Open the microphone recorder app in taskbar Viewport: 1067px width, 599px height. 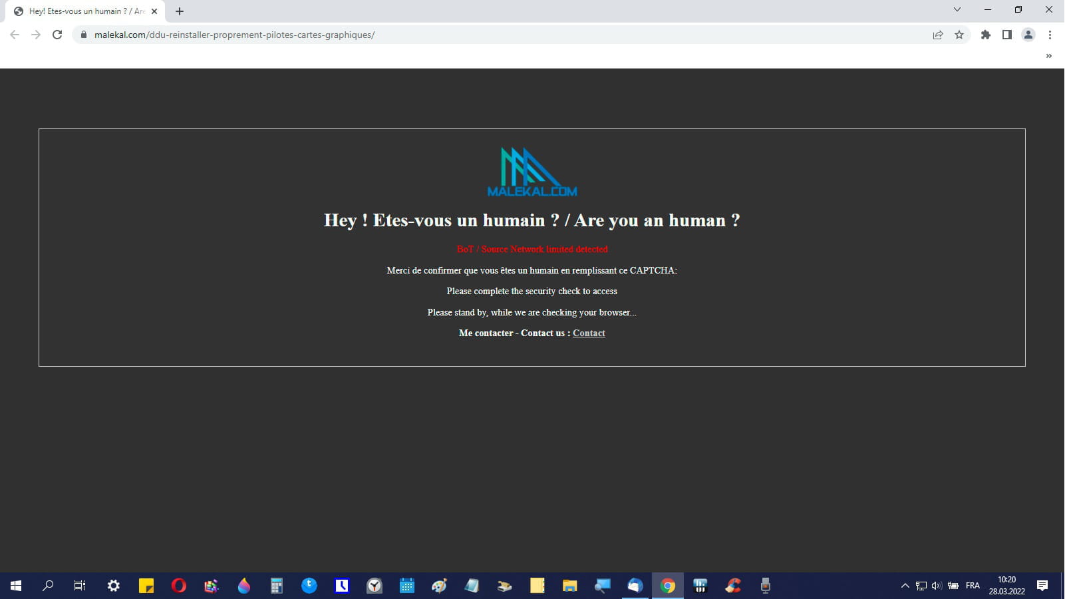(x=766, y=586)
